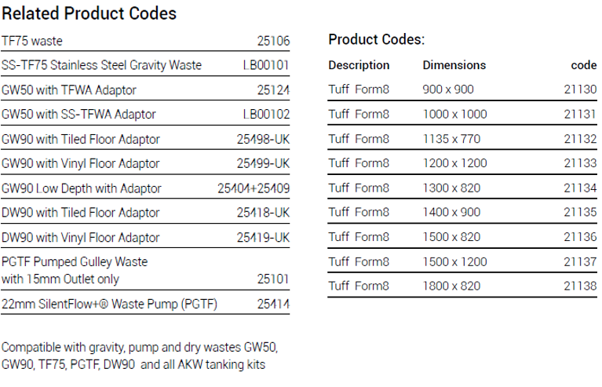
Task: Select GW50 with TFWA Adaptor text
Action: pos(69,90)
